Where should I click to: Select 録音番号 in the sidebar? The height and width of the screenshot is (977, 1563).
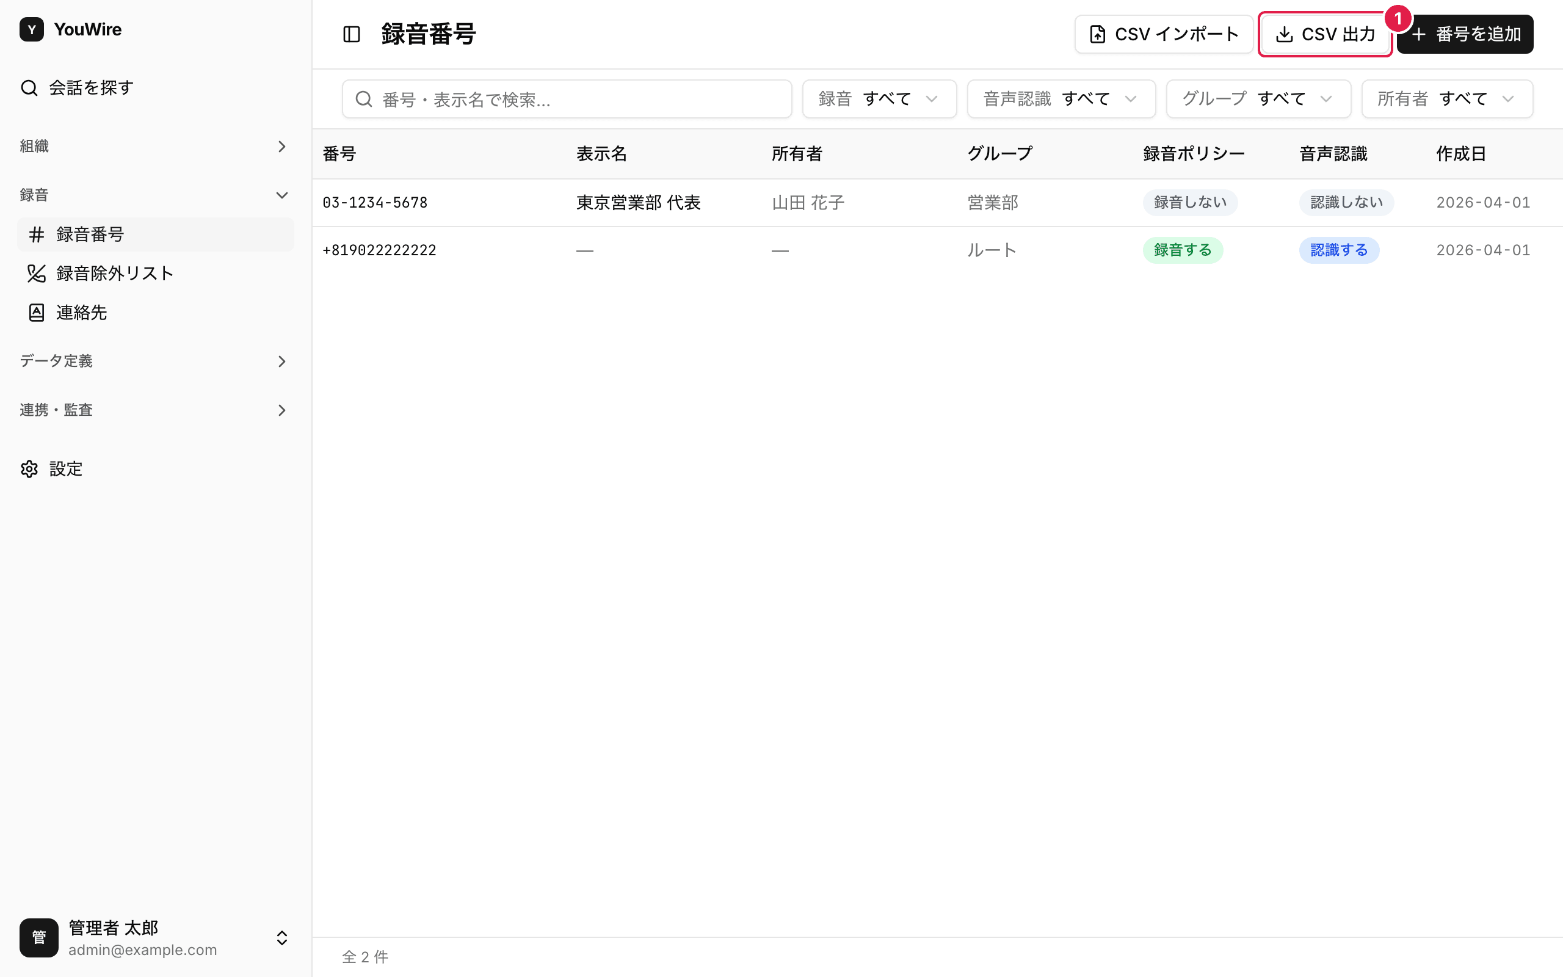pos(155,234)
